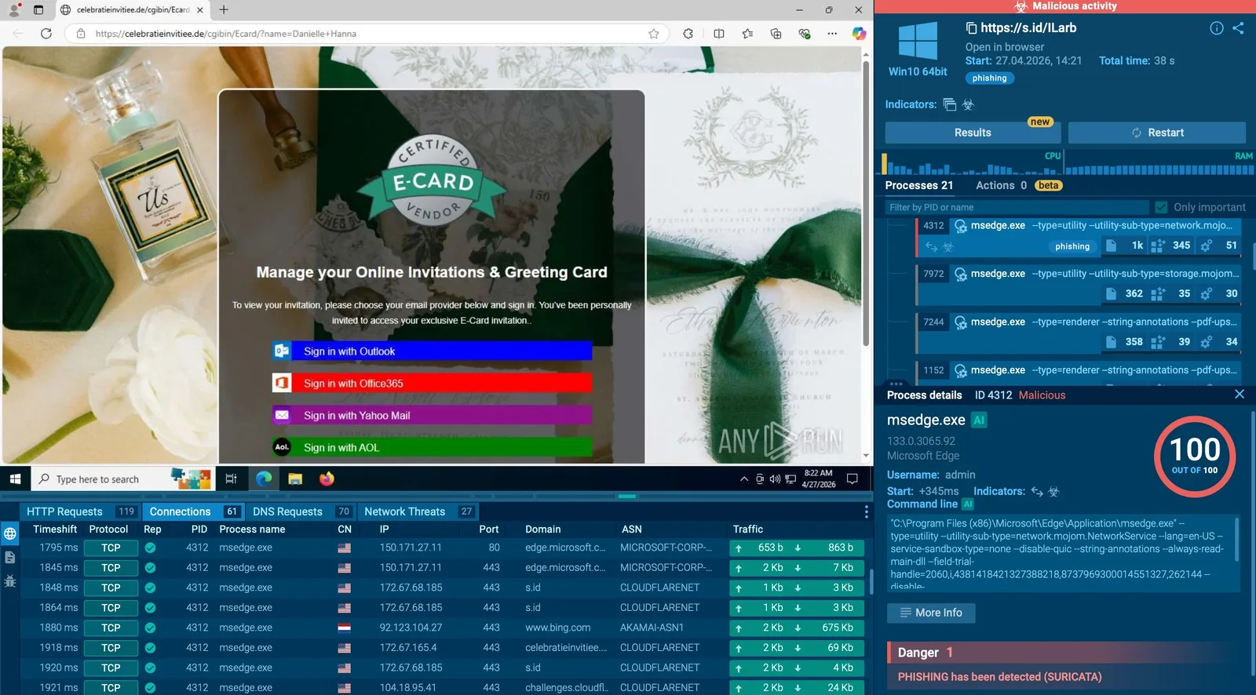Click the Indicators window stack icon
Viewport: 1256px width, 695px height.
point(950,104)
